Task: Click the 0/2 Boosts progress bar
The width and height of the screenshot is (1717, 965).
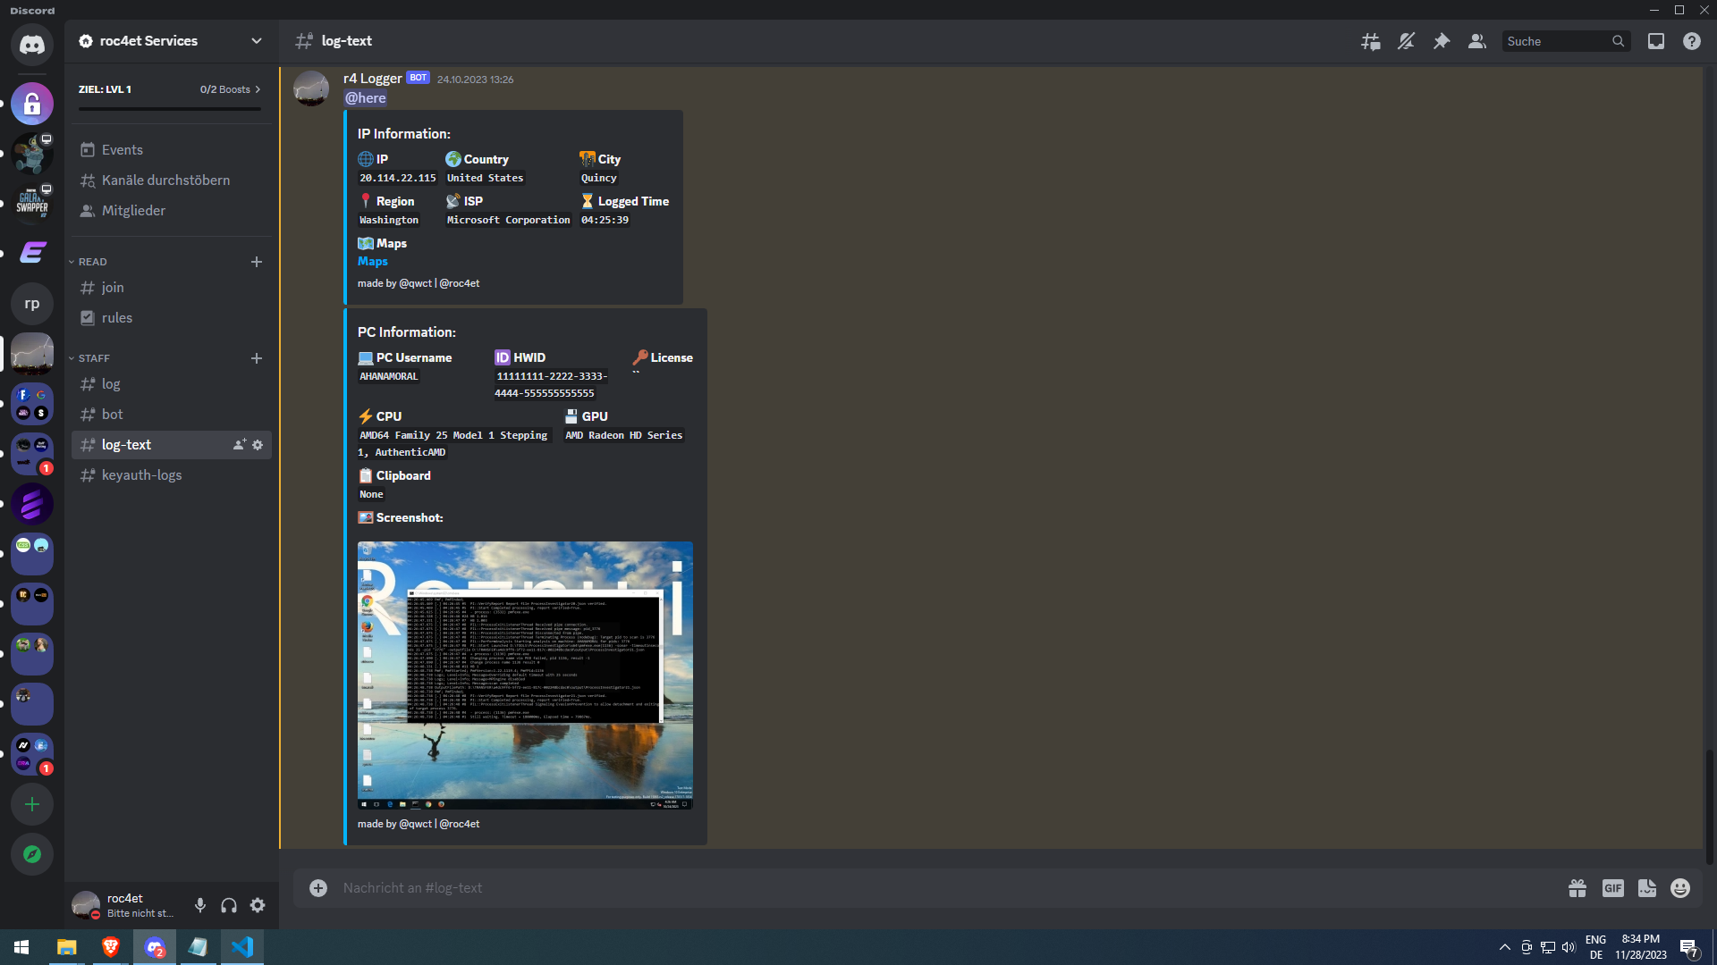Action: (170, 109)
